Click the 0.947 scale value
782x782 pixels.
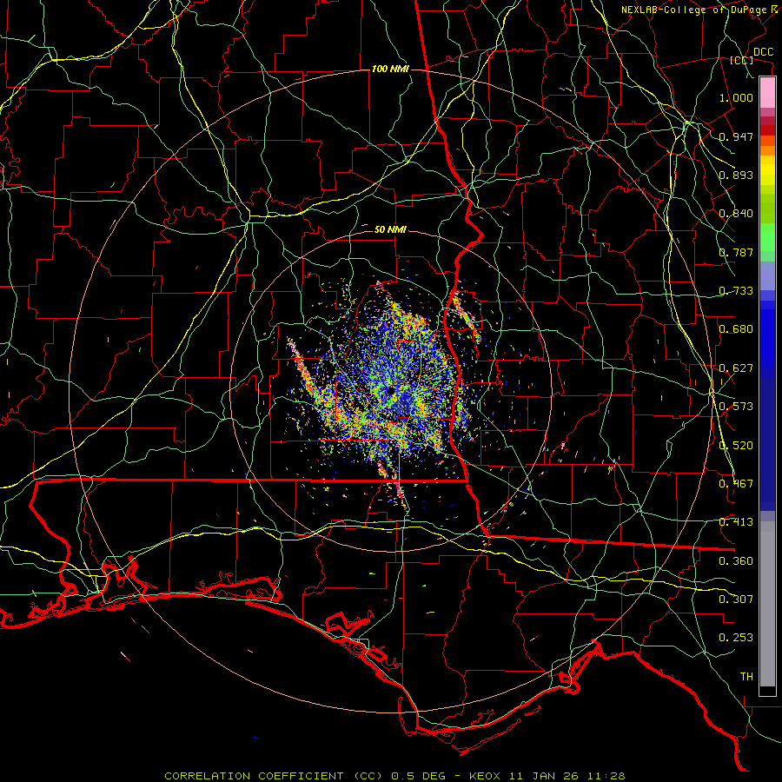[736, 136]
